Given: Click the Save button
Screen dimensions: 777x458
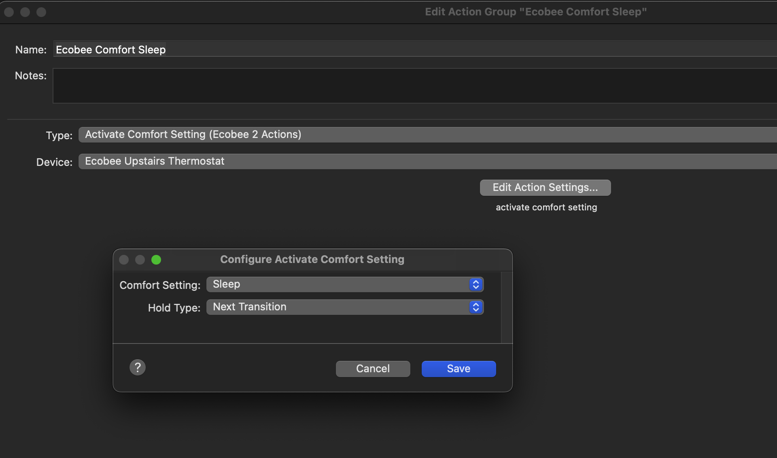Looking at the screenshot, I should click(x=459, y=369).
